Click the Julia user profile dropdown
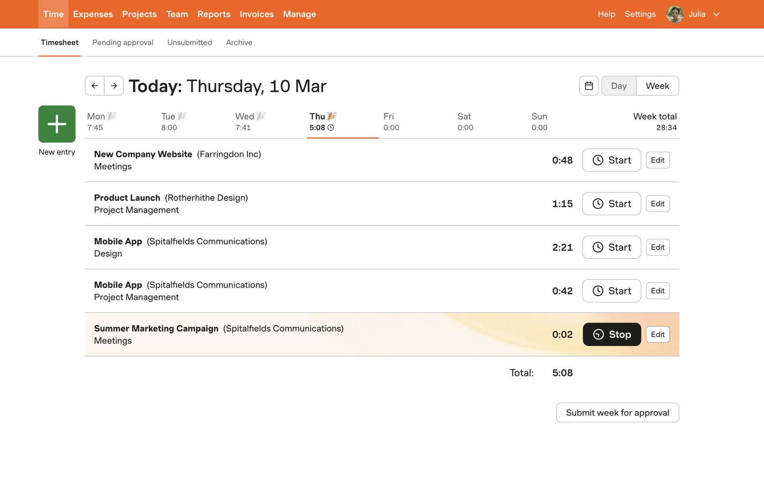This screenshot has height=493, width=764. click(696, 14)
